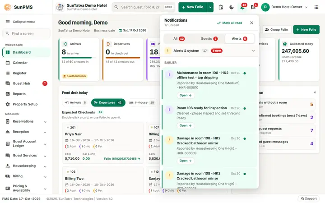325x203 pixels.
Task: Click the Find a screen field
Action: [26, 33]
